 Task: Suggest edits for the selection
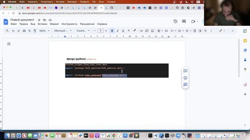[185, 85]
